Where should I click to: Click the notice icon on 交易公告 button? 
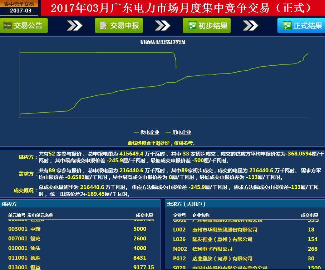[8, 26]
